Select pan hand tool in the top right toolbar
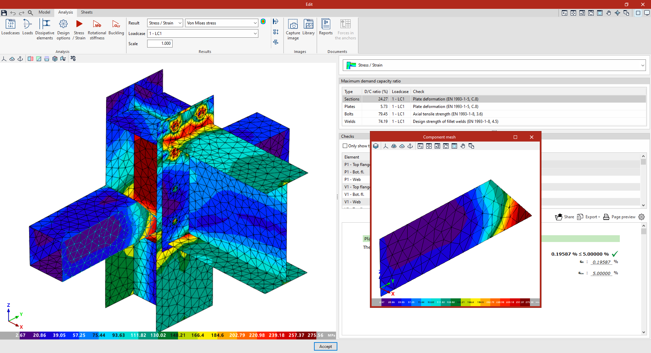651x353 pixels. 609,13
